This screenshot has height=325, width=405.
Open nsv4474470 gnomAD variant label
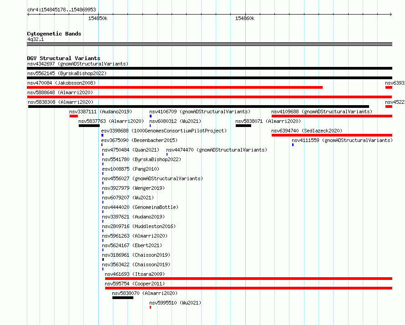point(217,150)
